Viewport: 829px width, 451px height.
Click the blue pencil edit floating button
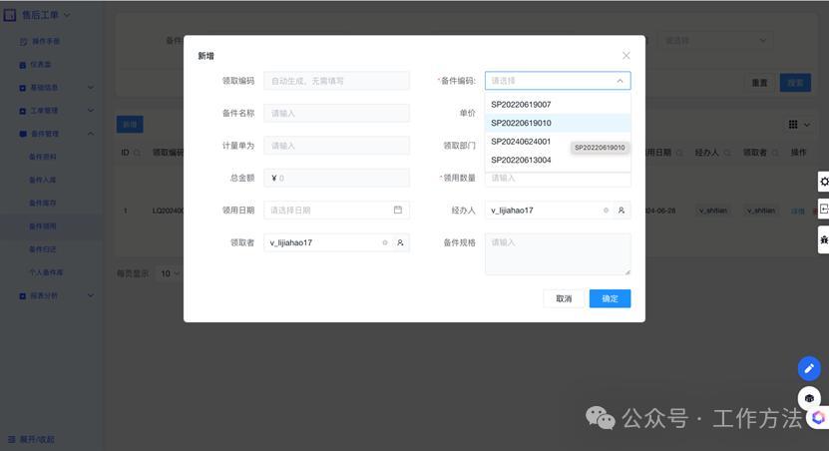(x=809, y=368)
